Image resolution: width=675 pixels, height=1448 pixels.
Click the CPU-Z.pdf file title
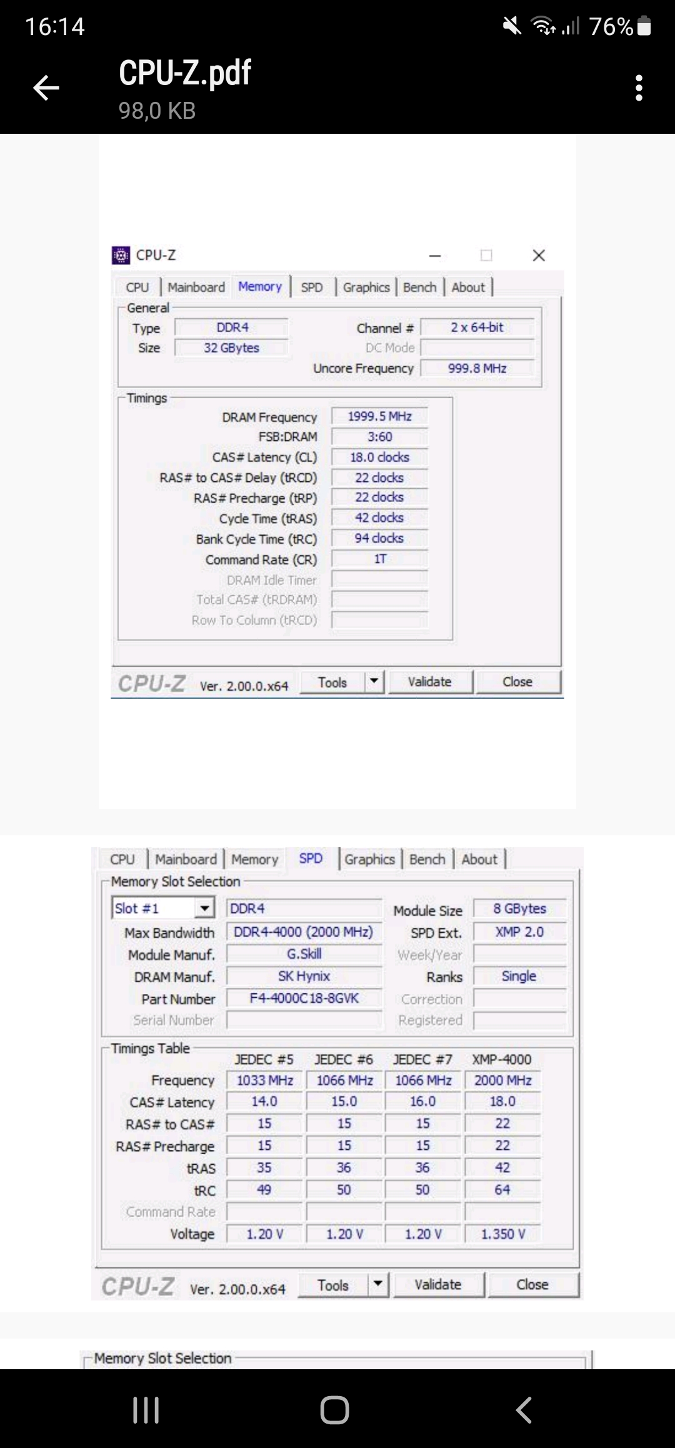point(185,73)
